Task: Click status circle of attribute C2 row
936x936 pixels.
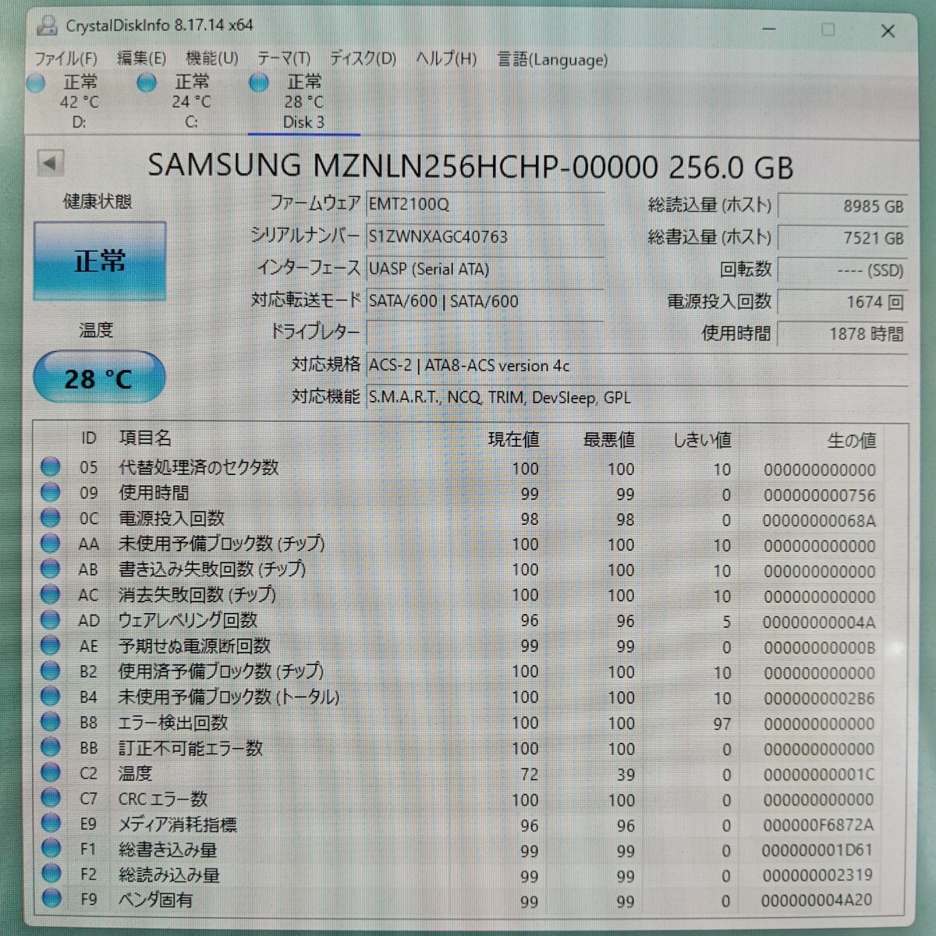Action: pos(51,773)
